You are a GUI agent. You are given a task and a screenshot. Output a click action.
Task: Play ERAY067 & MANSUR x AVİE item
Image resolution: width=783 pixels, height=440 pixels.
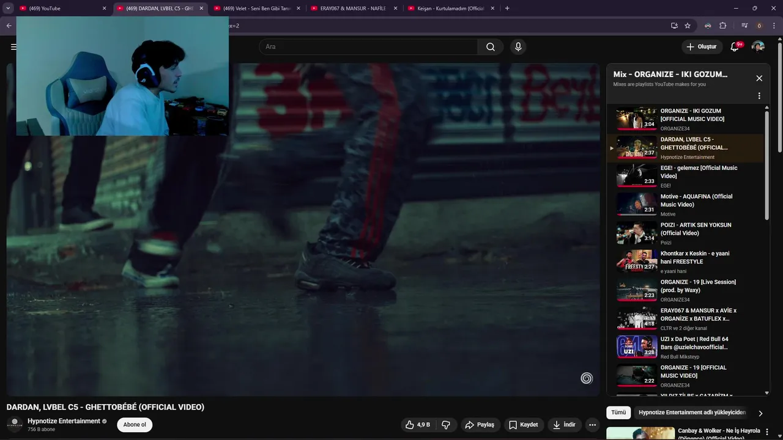[685, 319]
